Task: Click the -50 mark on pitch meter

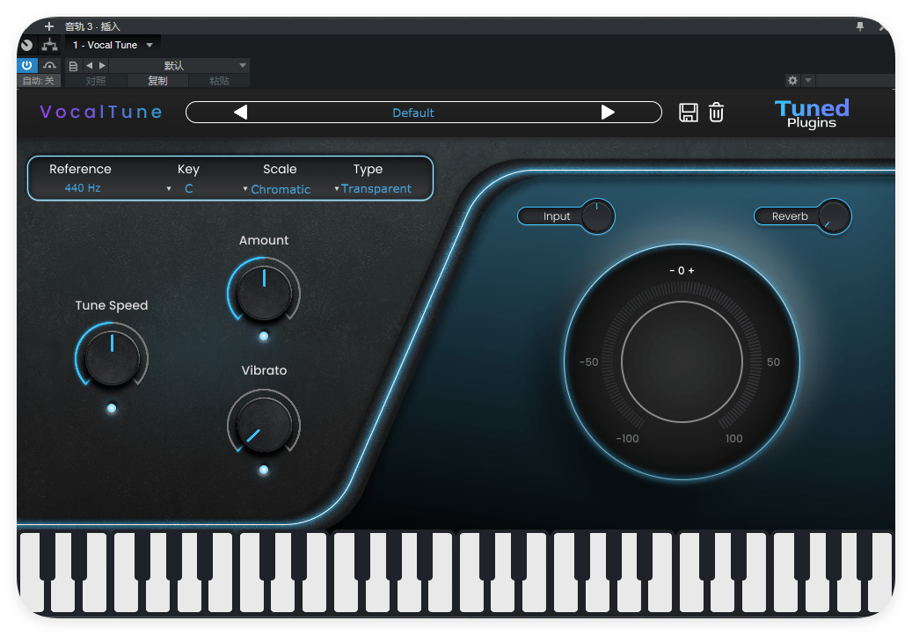Action: click(x=588, y=361)
